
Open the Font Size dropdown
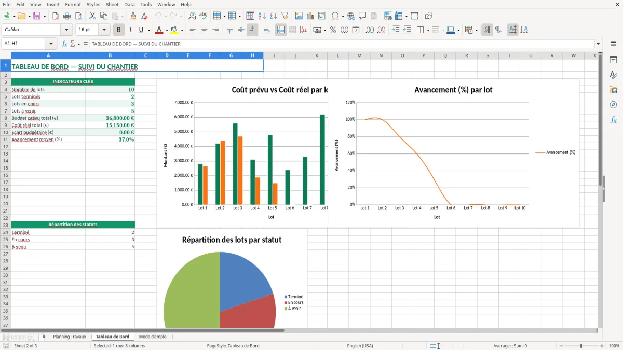click(x=104, y=30)
